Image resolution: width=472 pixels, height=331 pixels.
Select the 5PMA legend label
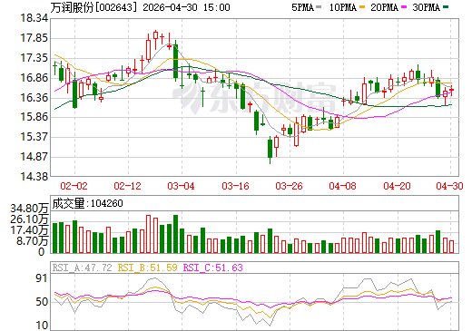tap(302, 7)
